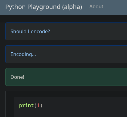Click the Python Playground (alpha) title
This screenshot has height=117, width=127.
tap(44, 7)
